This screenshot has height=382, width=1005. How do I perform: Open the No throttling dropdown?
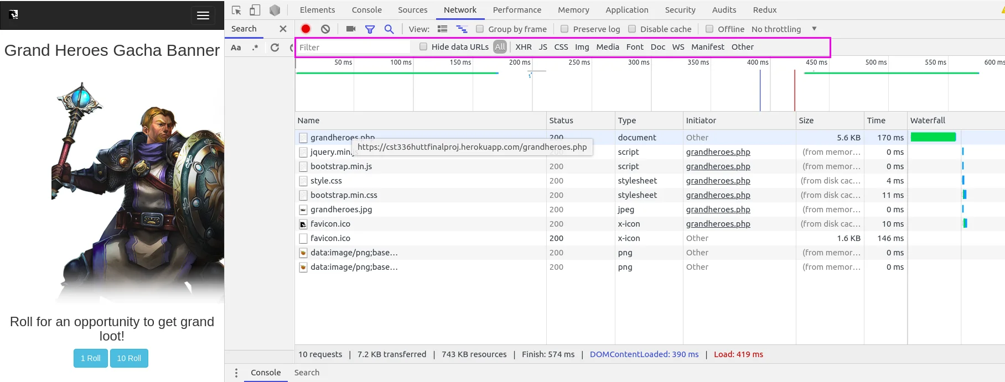(x=784, y=29)
